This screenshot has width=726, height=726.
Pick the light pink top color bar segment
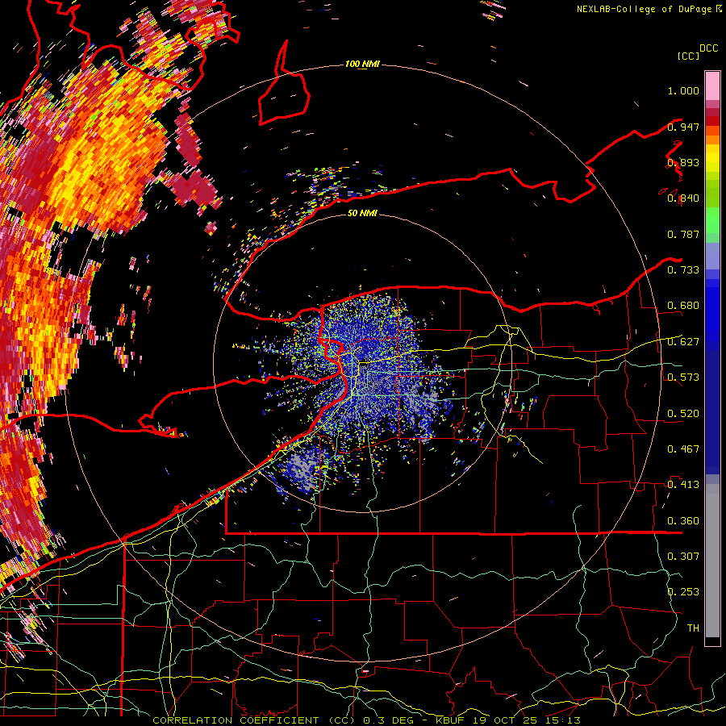click(712, 86)
